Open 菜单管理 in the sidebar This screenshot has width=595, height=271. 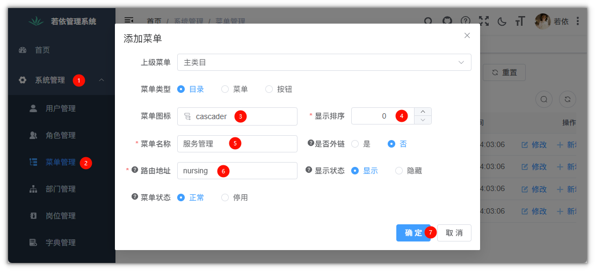tap(61, 162)
